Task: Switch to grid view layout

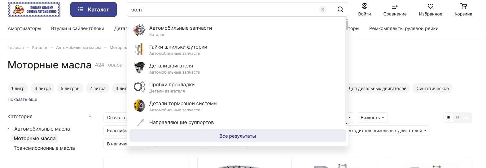Action: point(448,118)
